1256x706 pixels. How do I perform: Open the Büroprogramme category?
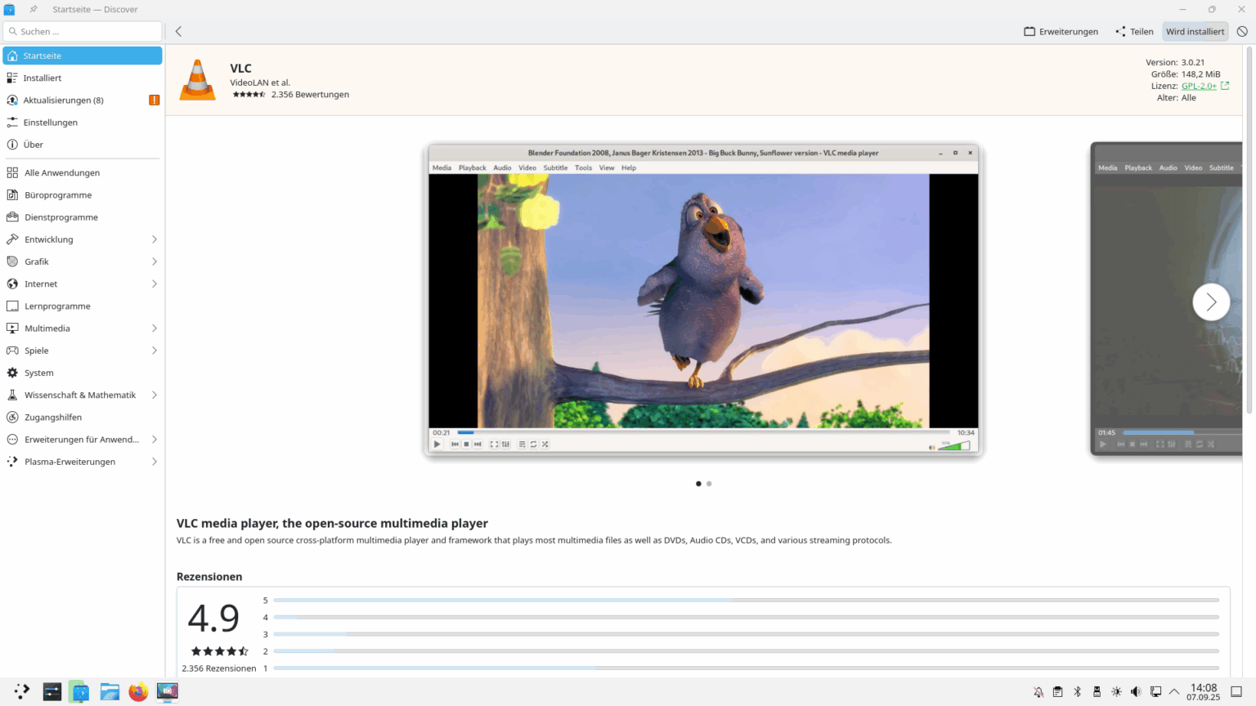click(x=59, y=194)
